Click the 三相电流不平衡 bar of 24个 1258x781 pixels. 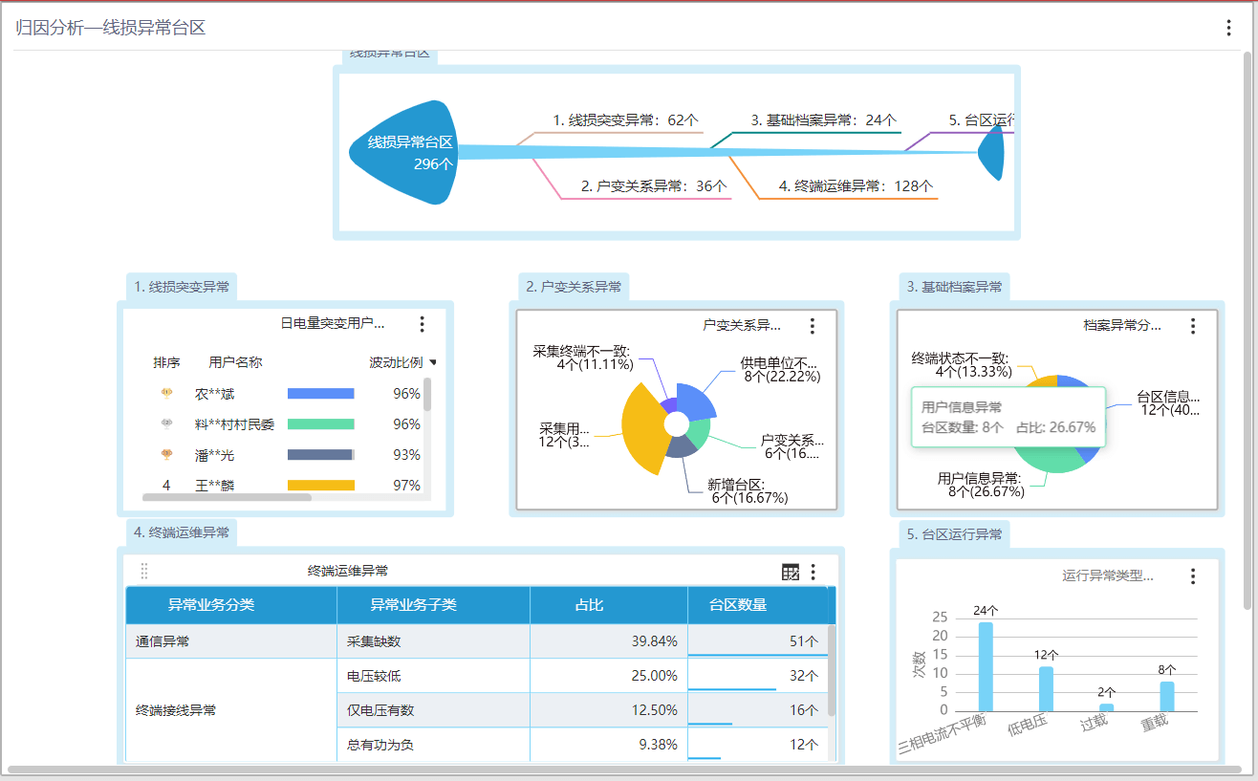tap(986, 666)
